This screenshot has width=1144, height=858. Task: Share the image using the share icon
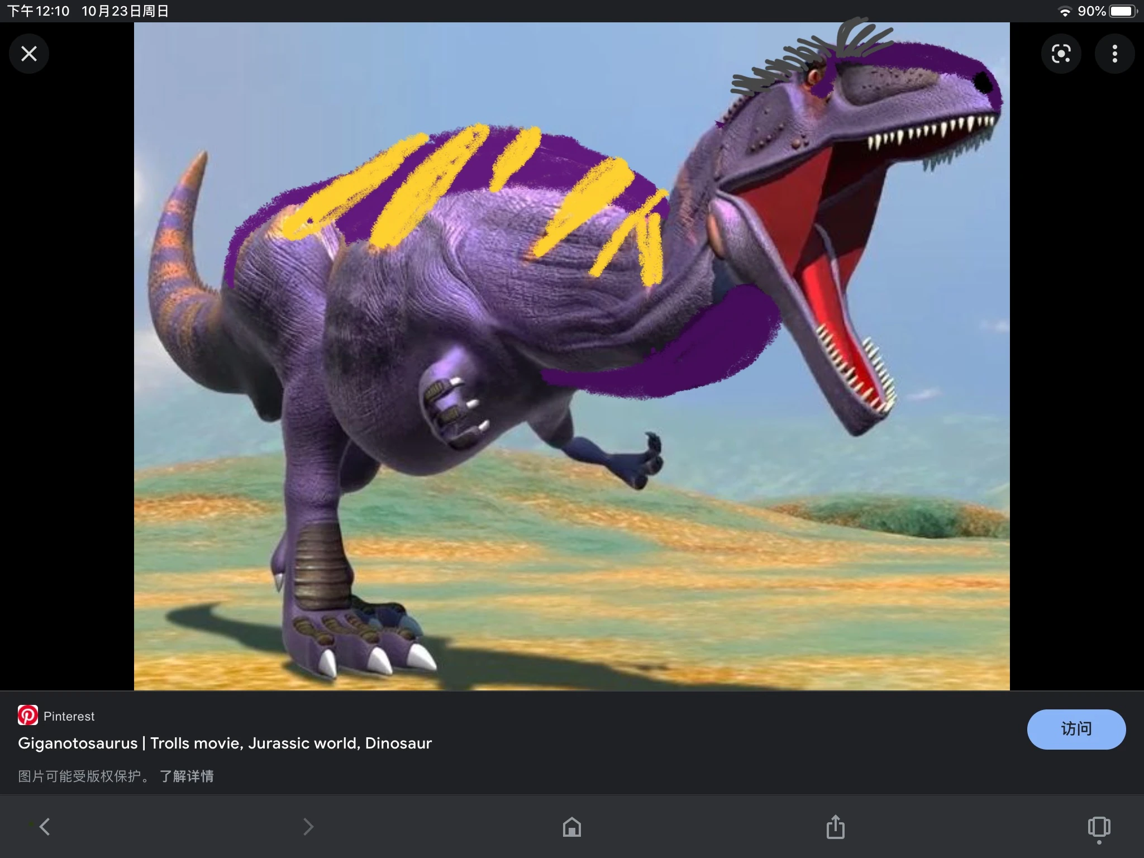point(835,827)
